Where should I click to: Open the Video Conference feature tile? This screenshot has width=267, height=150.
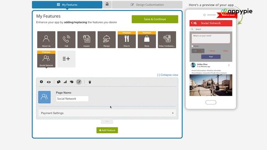pyautogui.click(x=167, y=40)
